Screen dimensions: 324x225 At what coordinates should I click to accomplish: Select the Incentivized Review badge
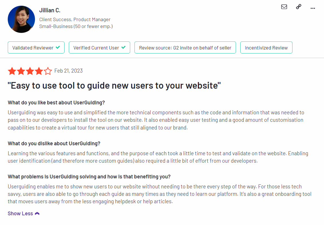coord(266,47)
